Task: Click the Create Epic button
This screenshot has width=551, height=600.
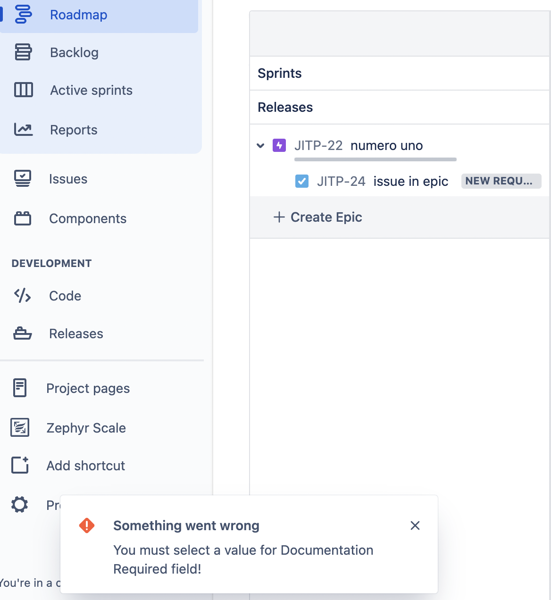Action: (318, 217)
